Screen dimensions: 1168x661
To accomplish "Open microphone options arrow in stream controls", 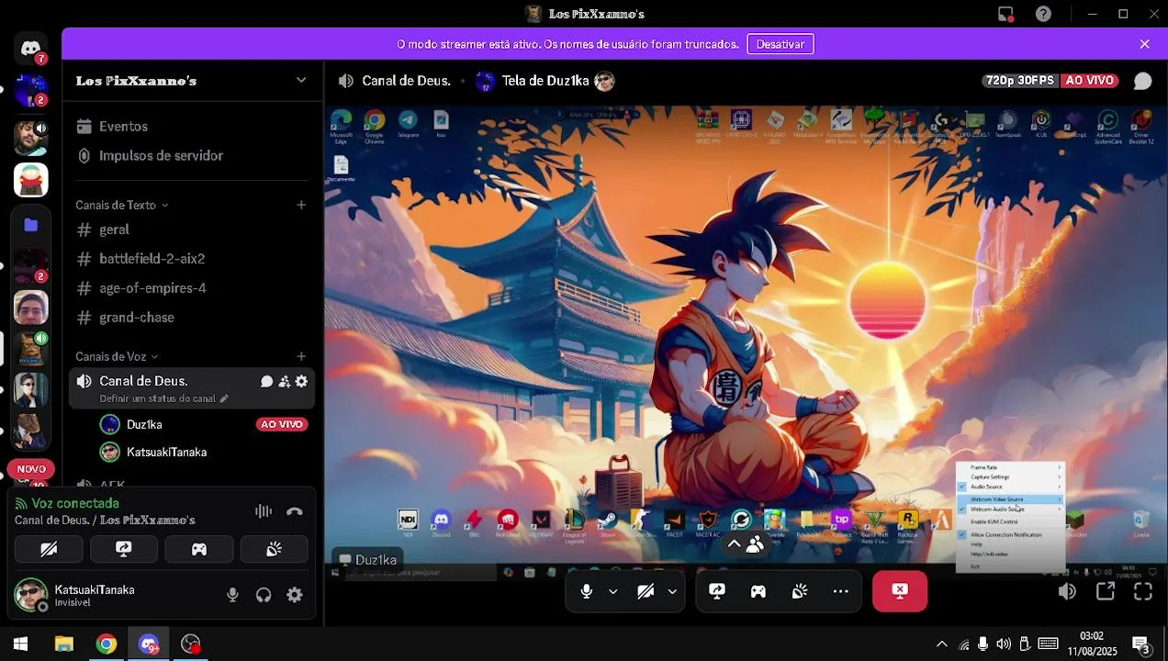I will pyautogui.click(x=612, y=591).
